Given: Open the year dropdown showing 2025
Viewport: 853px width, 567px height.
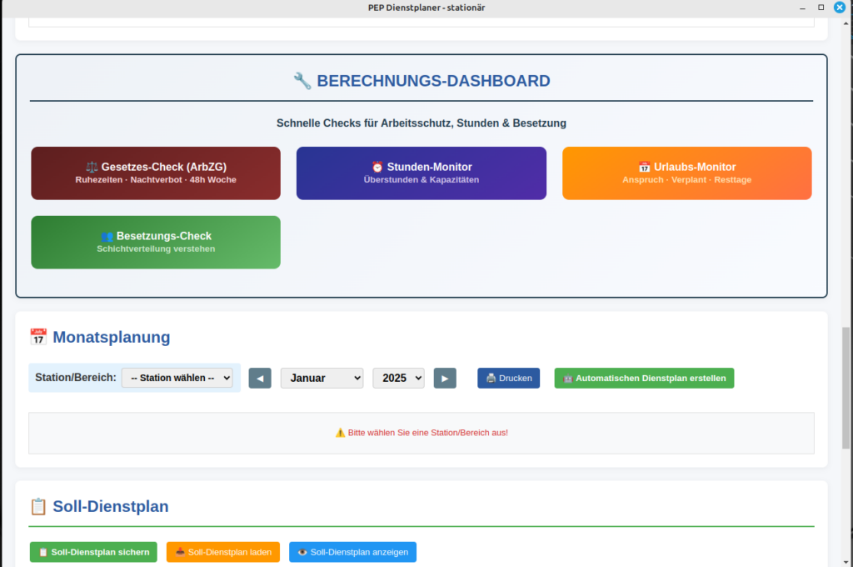Looking at the screenshot, I should 398,378.
